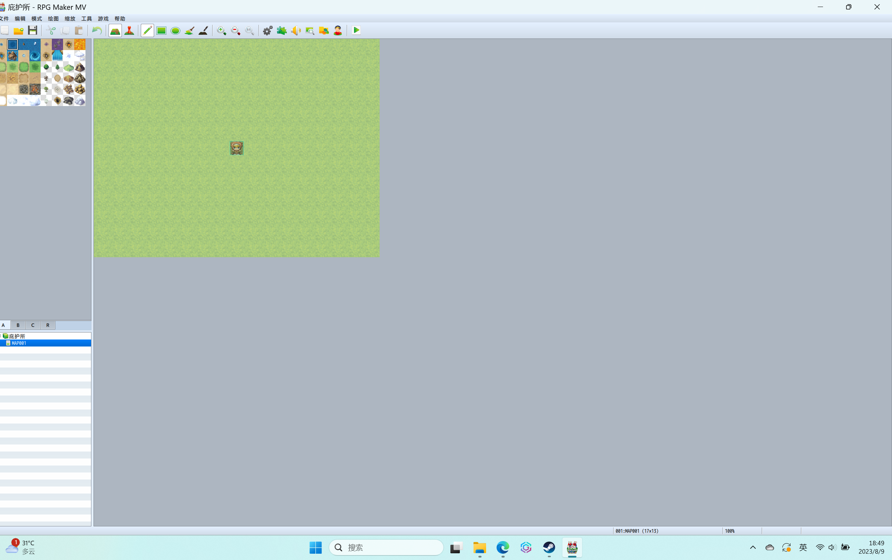The height and width of the screenshot is (560, 892).
Task: Open the Sound Test speaker icon
Action: (x=296, y=31)
